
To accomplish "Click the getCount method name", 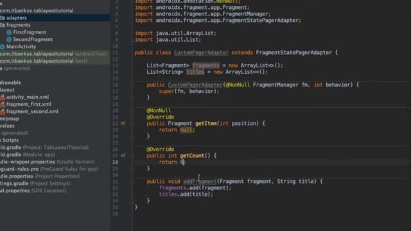I will tap(192, 155).
